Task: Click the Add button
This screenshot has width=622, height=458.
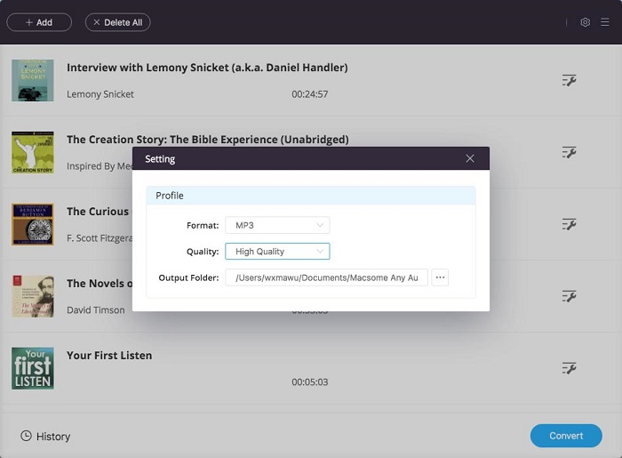Action: (39, 22)
